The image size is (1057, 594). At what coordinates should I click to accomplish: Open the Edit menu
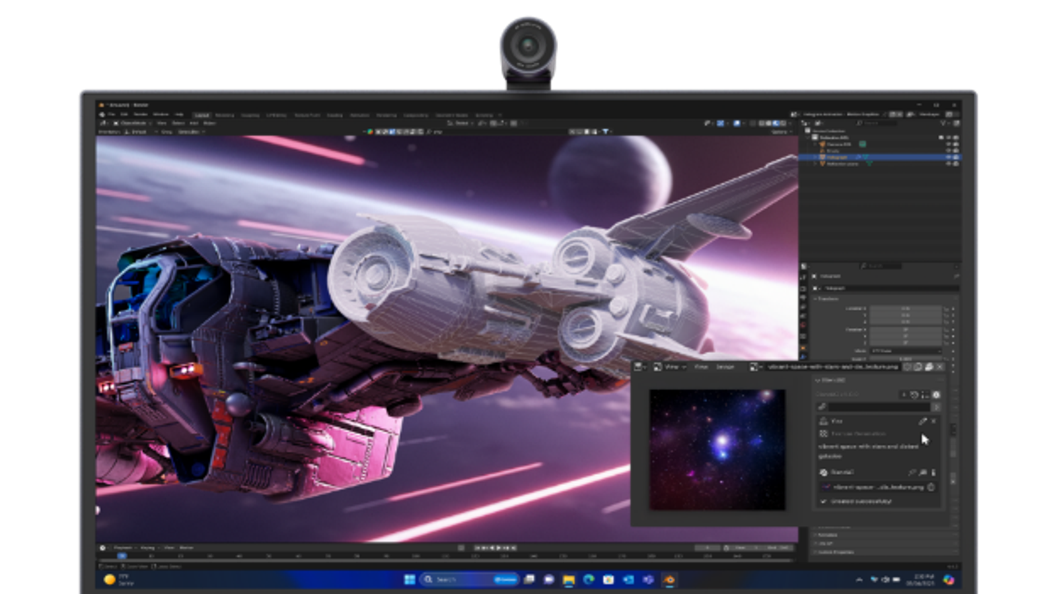click(x=124, y=114)
